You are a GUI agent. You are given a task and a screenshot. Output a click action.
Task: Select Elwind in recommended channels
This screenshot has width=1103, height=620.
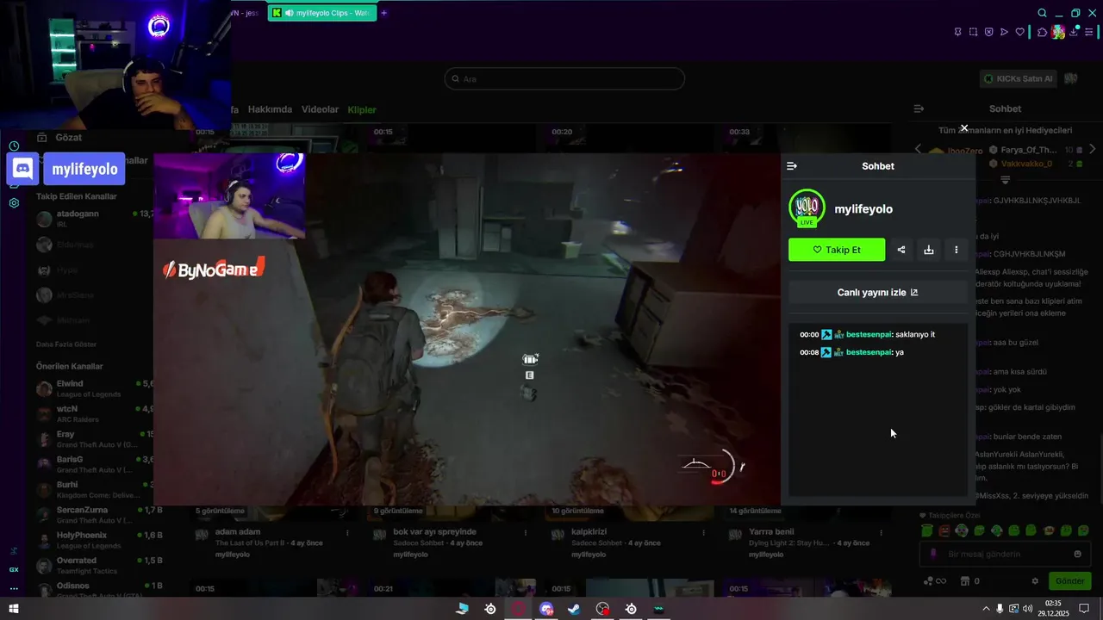pos(95,387)
